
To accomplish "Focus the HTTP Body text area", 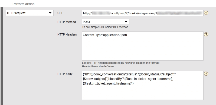I will pos(143,85).
